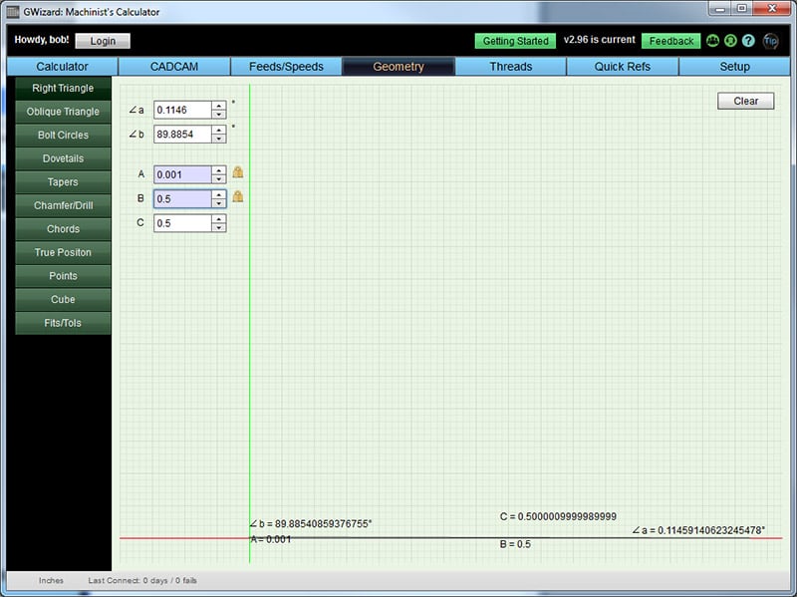
Task: Click the green community users icon
Action: 712,41
